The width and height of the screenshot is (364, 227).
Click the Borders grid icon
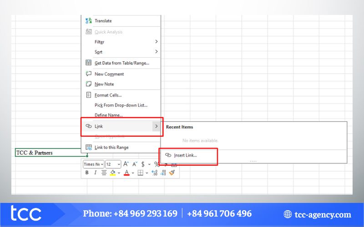(x=141, y=173)
